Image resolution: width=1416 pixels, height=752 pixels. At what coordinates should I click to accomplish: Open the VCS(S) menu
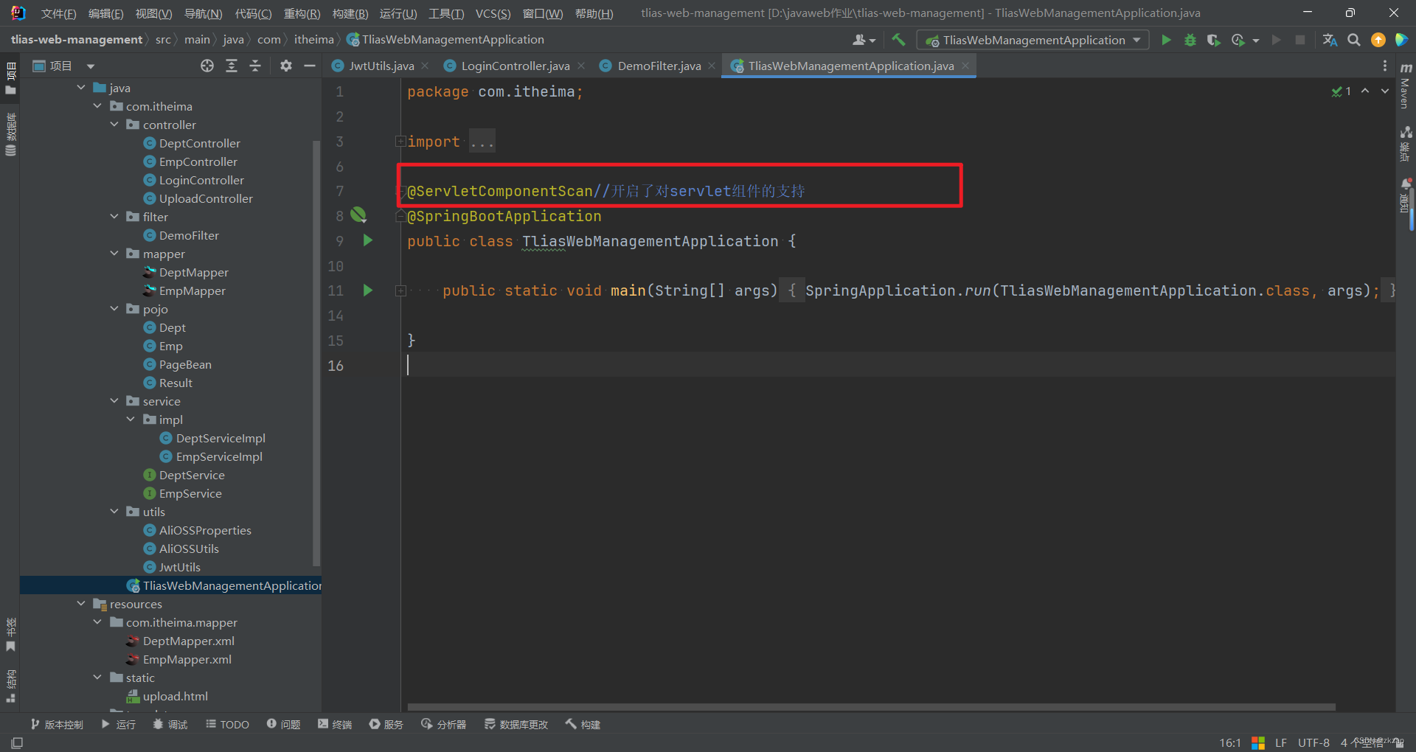pyautogui.click(x=493, y=13)
